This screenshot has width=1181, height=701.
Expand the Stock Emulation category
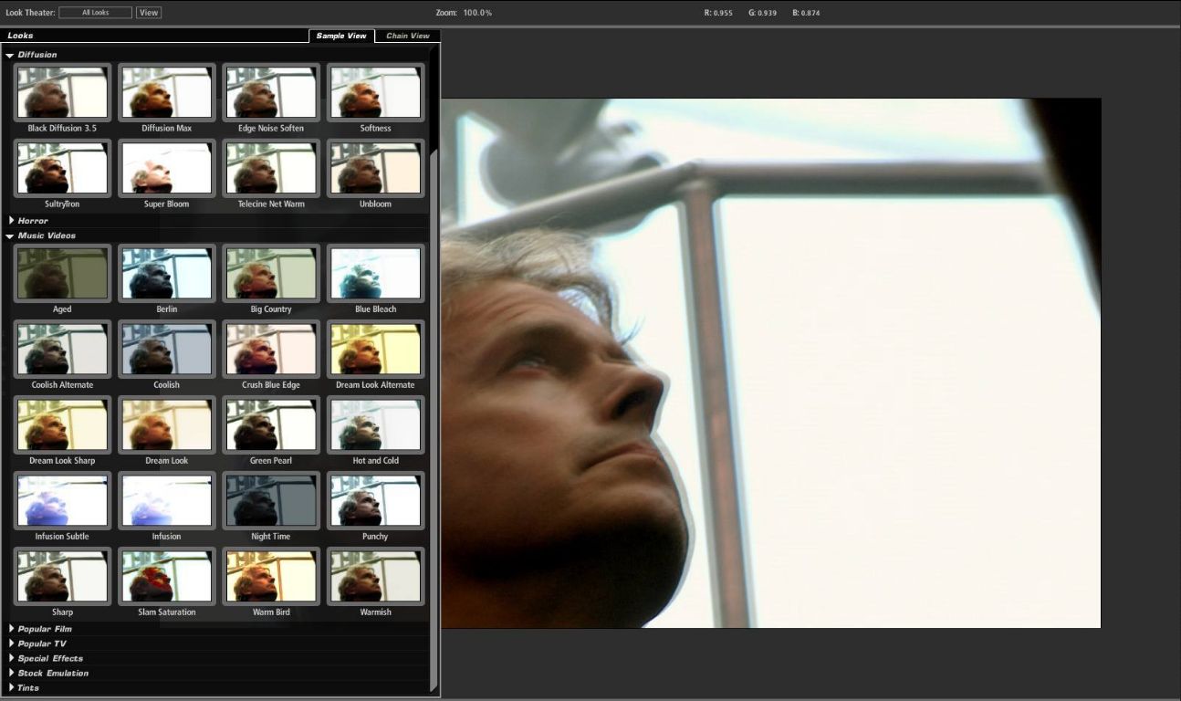11,672
